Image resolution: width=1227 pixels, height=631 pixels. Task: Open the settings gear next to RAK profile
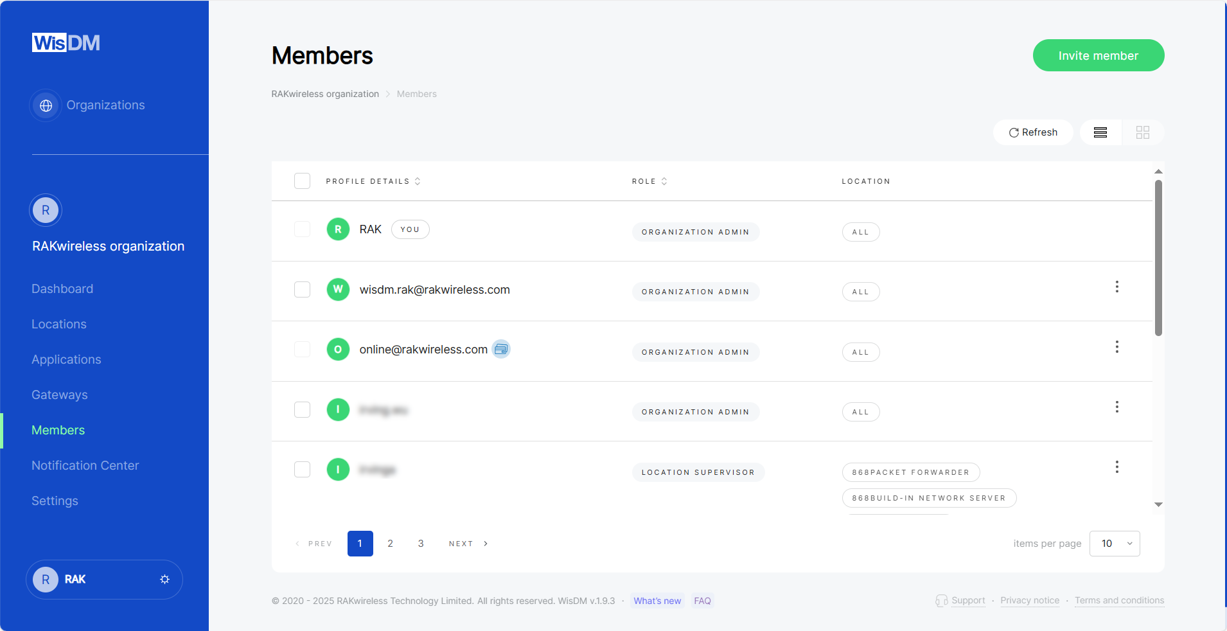point(164,580)
